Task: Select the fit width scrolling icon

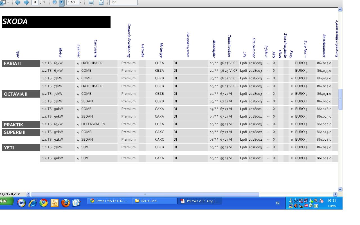Action: [91, 3]
